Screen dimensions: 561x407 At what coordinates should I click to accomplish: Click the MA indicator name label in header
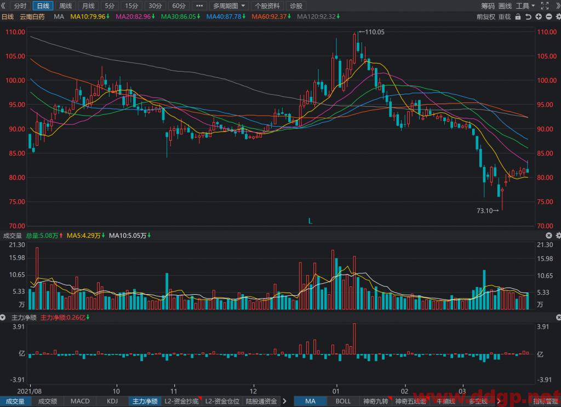[59, 17]
